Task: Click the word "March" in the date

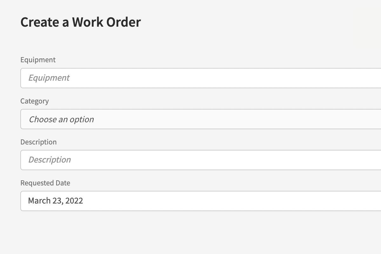Action: coord(39,201)
